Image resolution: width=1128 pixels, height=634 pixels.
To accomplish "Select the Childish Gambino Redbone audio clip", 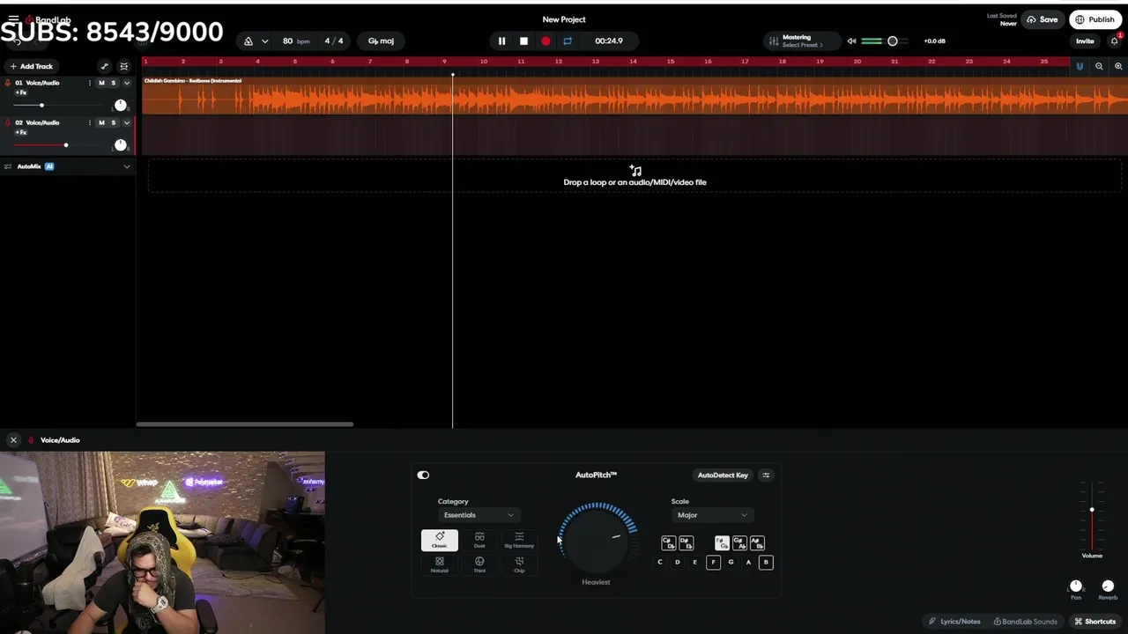I will pos(634,95).
